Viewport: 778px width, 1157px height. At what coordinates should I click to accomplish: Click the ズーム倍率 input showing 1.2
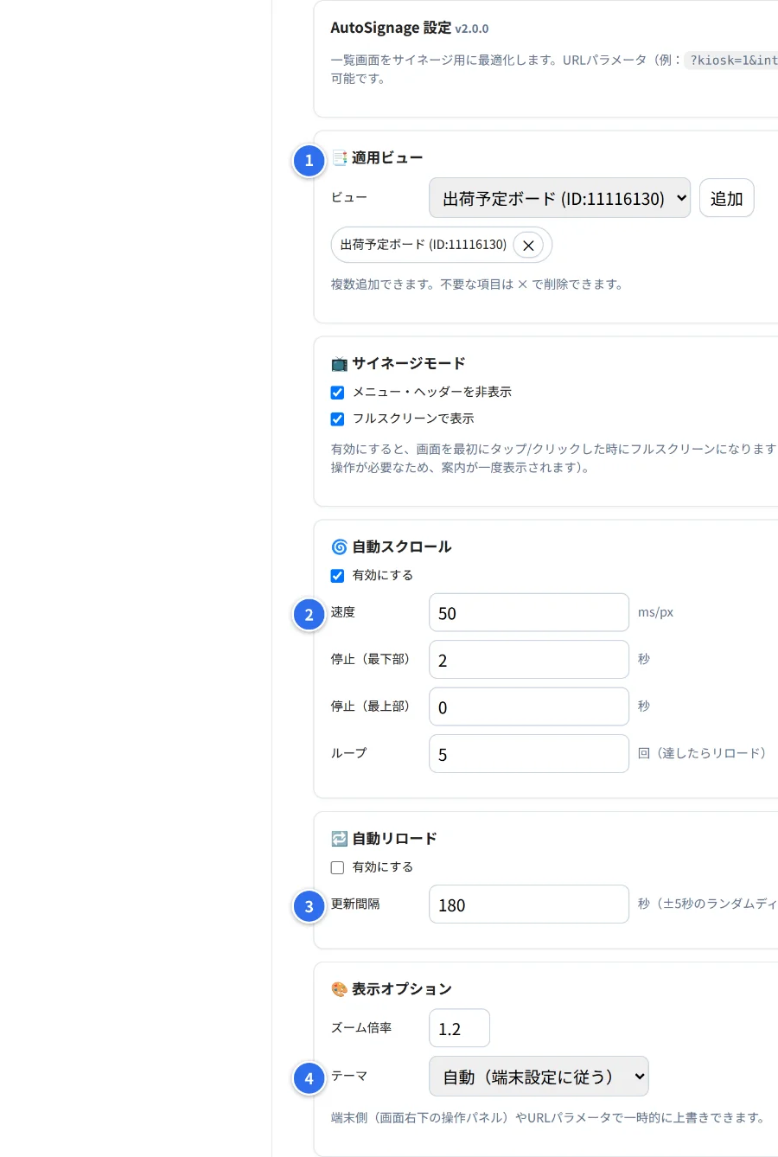click(459, 1028)
